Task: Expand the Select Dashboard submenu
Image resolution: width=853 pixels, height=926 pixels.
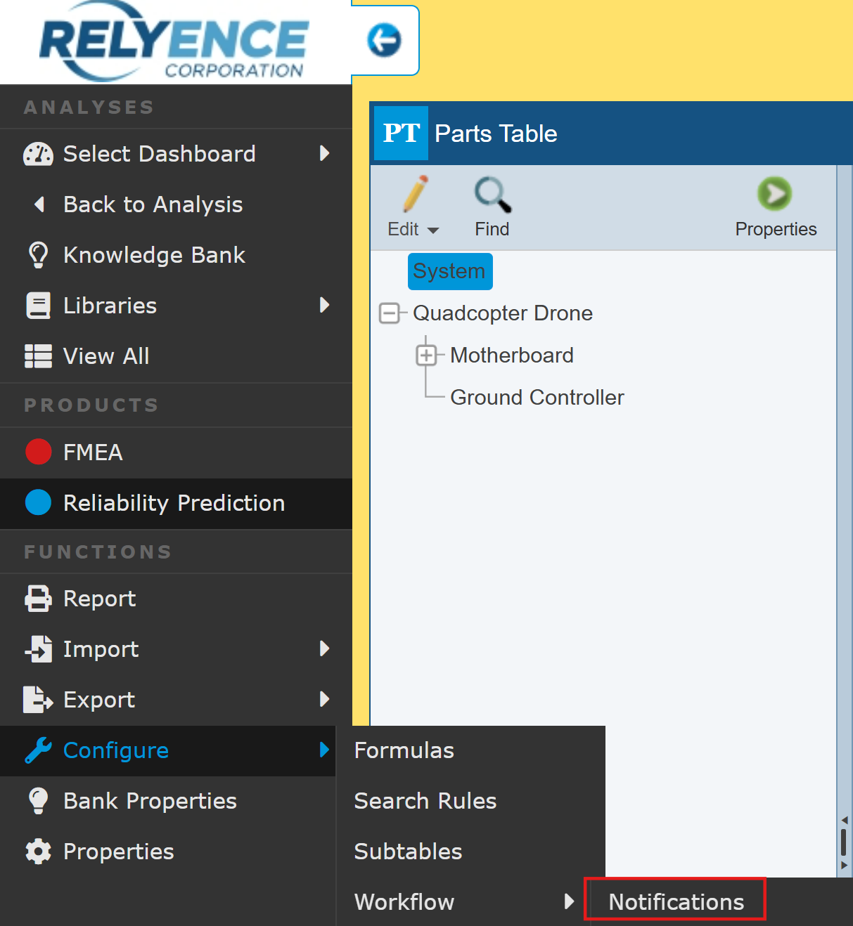Action: [160, 154]
